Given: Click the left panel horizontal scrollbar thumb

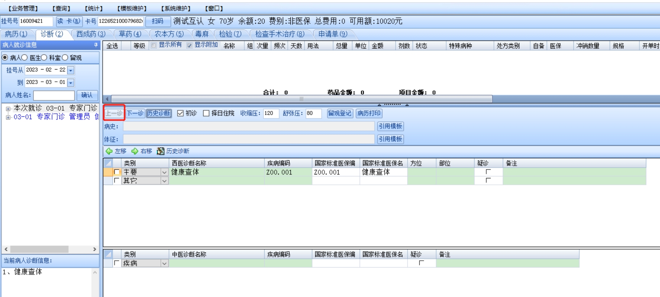Looking at the screenshot, I should click(x=40, y=249).
